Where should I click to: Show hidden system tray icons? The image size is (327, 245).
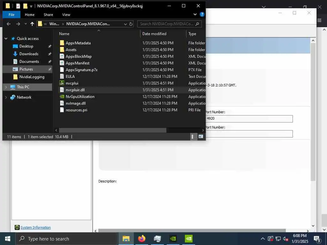pos(263,239)
